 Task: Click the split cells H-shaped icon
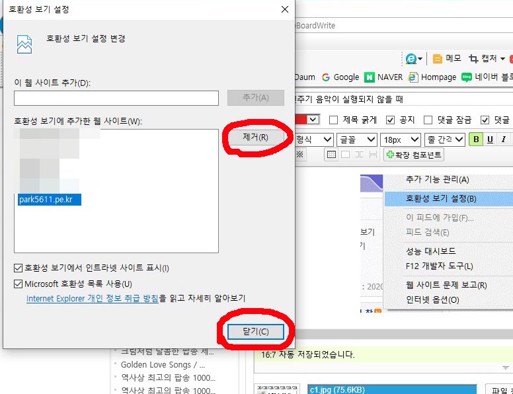pos(373,155)
